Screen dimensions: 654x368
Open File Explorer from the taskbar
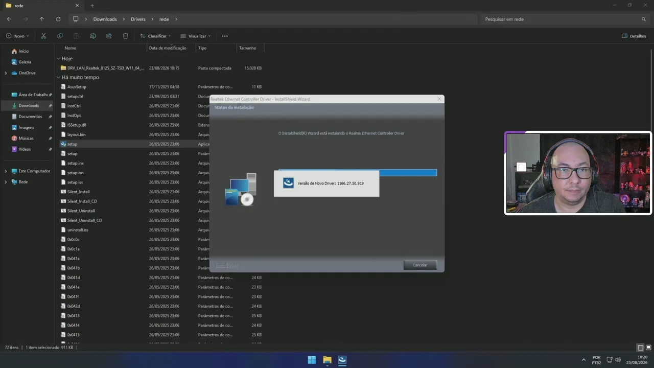[327, 360]
